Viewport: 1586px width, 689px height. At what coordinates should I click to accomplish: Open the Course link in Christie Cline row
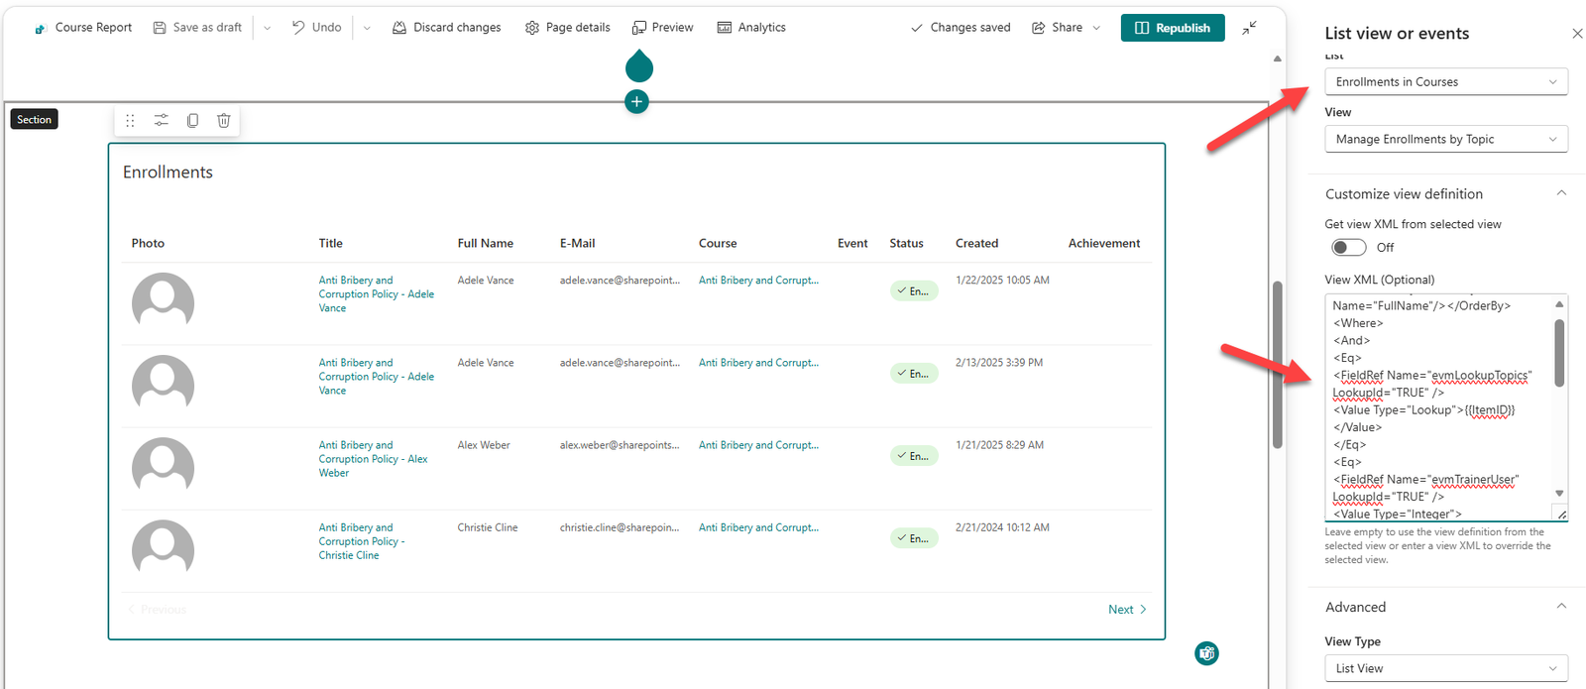758,527
